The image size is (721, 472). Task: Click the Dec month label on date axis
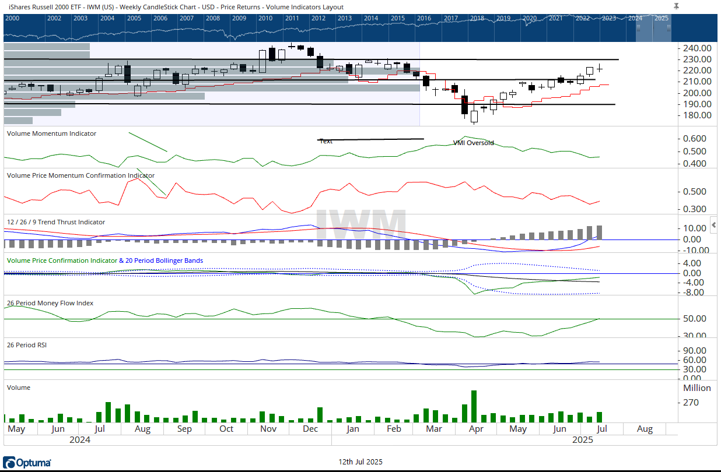[x=310, y=429]
